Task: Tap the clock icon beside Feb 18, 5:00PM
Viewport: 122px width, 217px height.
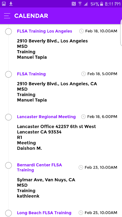Action: click(x=83, y=74)
